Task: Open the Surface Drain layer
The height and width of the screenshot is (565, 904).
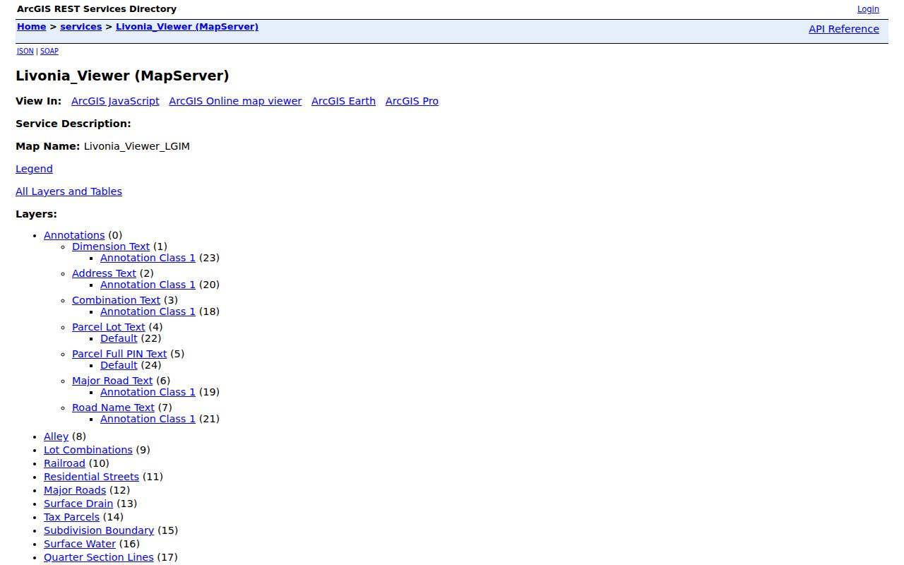Action: click(78, 504)
